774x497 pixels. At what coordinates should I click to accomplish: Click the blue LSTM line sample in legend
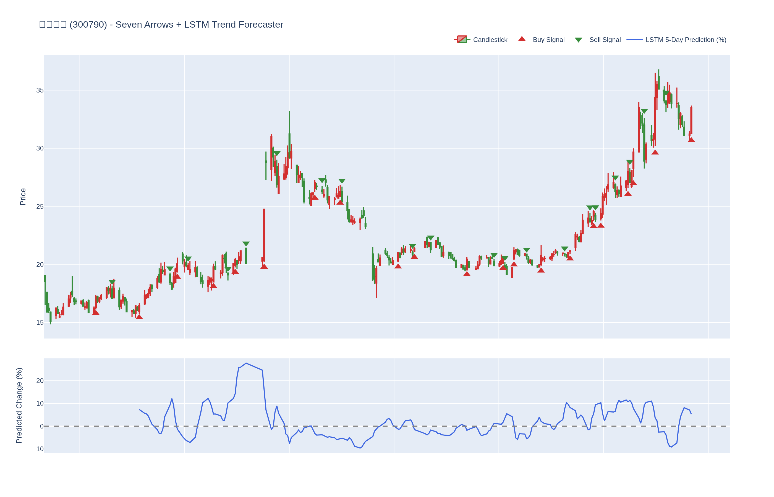634,39
